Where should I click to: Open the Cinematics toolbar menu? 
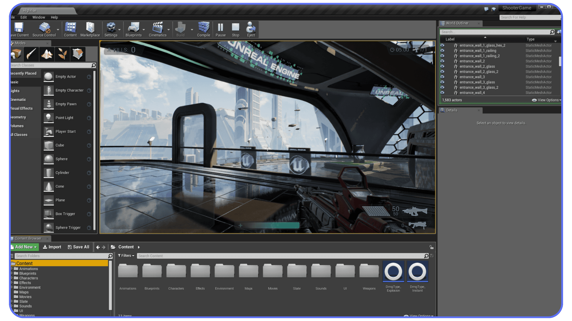[158, 29]
